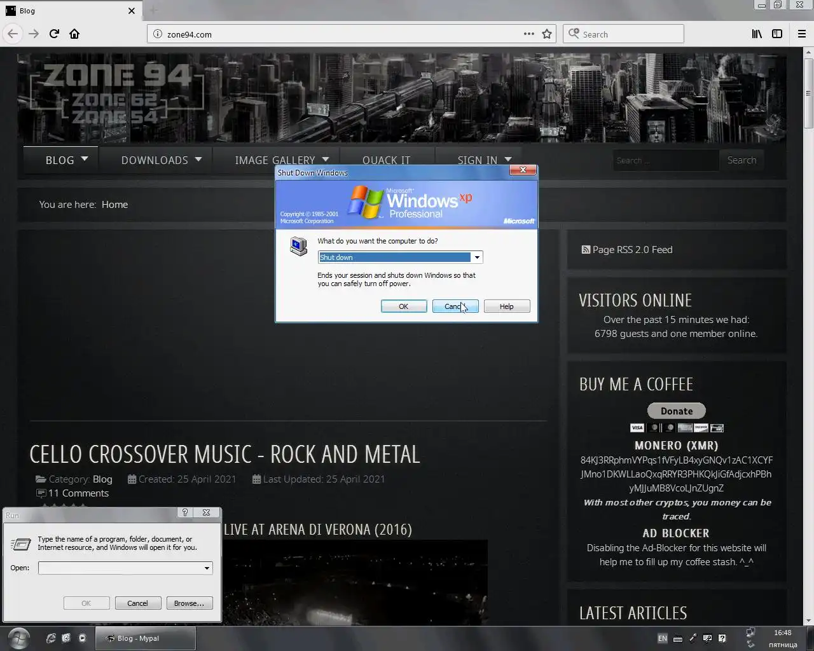Click the browser forward arrow
The image size is (814, 651).
pyautogui.click(x=34, y=34)
